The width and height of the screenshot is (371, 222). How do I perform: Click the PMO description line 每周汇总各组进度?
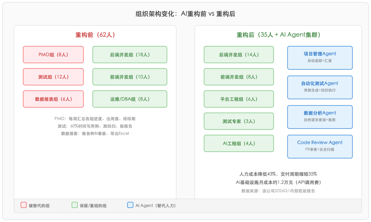coord(95,119)
